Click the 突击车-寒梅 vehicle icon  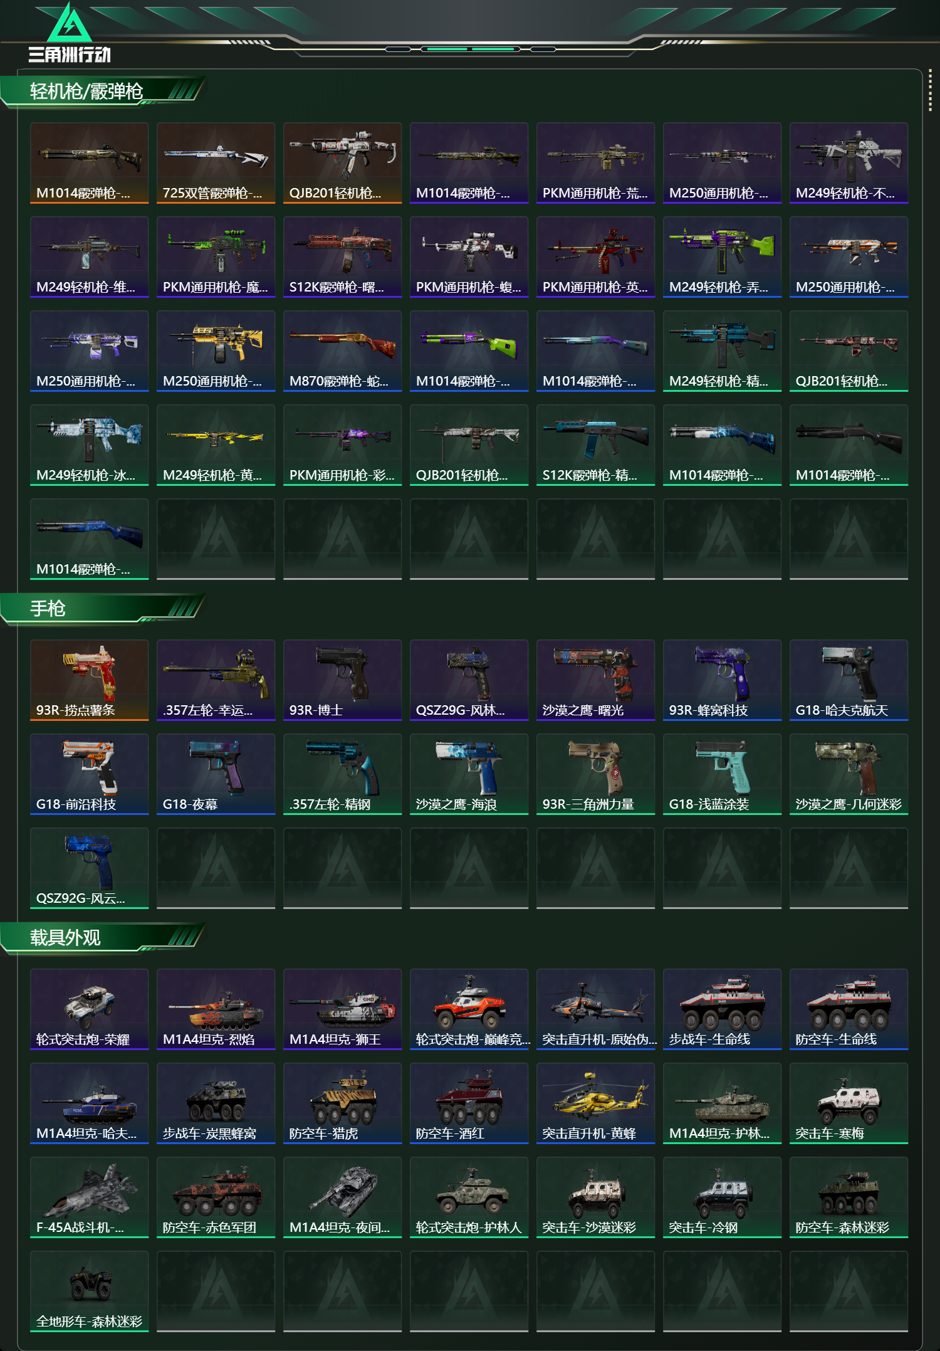849,1103
